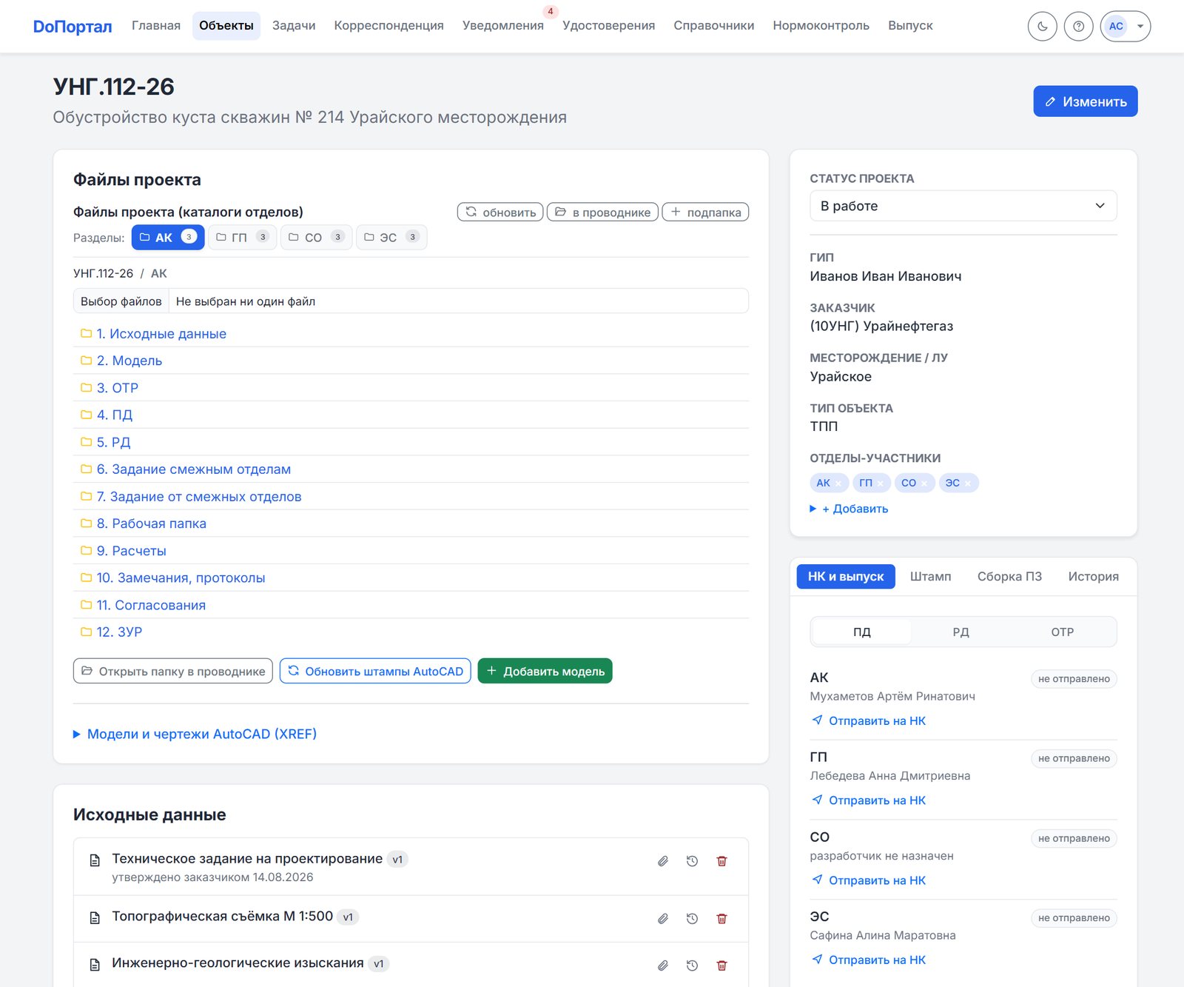The height and width of the screenshot is (987, 1184).
Task: Open the АС user account dropdown
Action: click(x=1125, y=27)
